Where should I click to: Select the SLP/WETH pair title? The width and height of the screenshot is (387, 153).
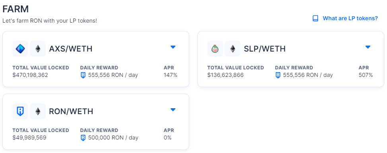pyautogui.click(x=265, y=49)
